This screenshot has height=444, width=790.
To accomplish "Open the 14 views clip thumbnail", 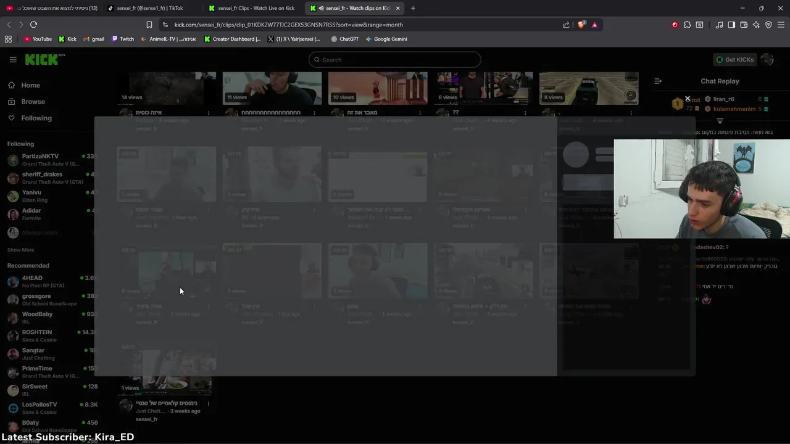I will (x=166, y=88).
